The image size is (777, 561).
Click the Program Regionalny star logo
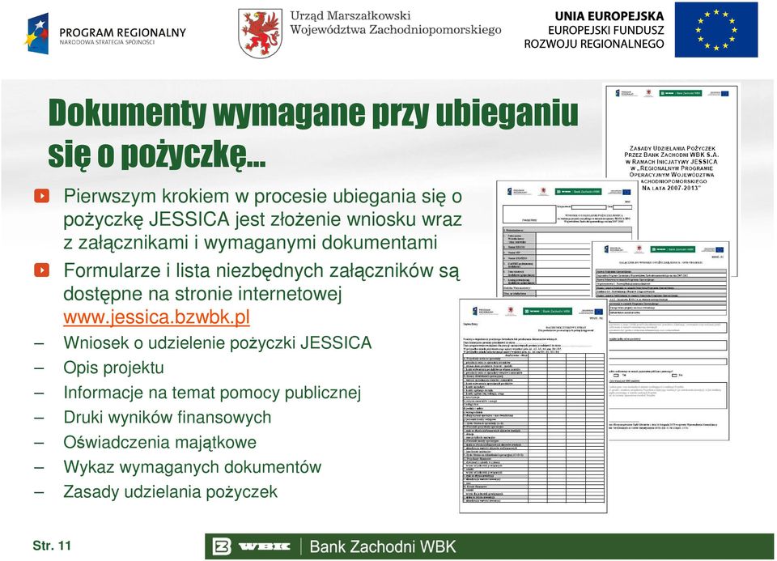pyautogui.click(x=37, y=34)
